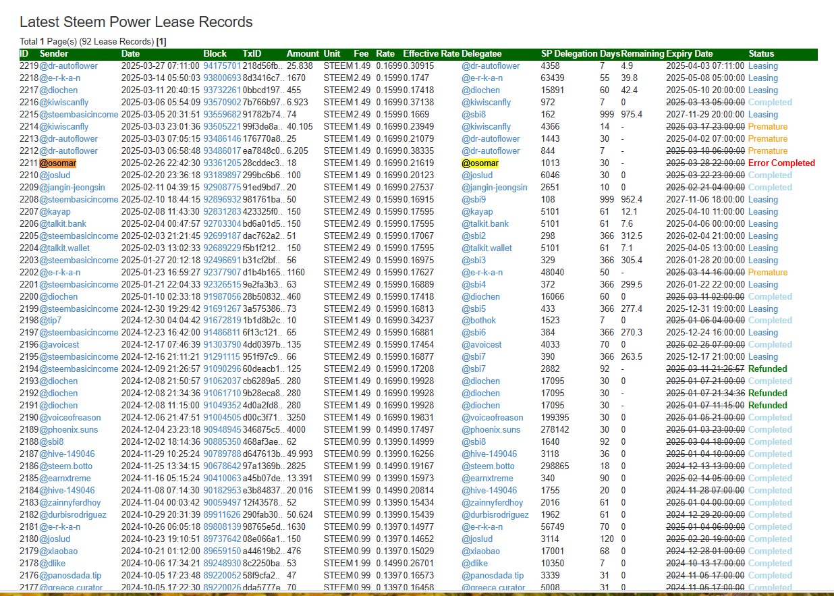
Task: Select the amount value 3250
Action: [296, 418]
